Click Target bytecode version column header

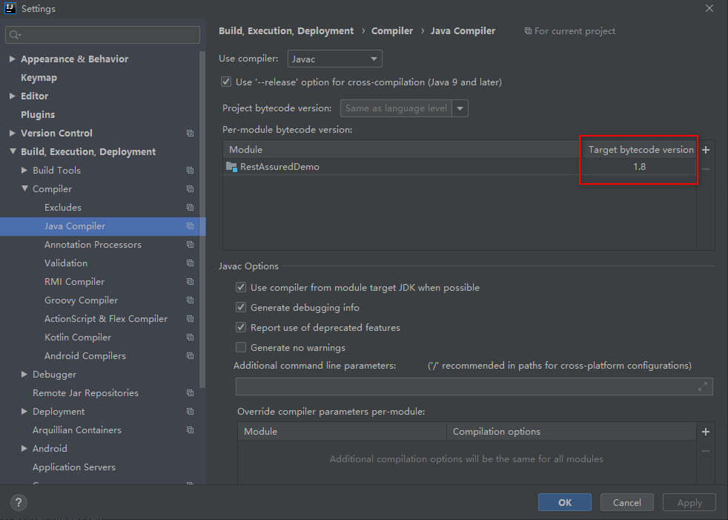(641, 150)
